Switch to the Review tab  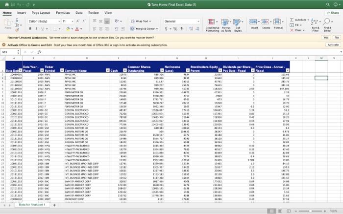click(94, 13)
